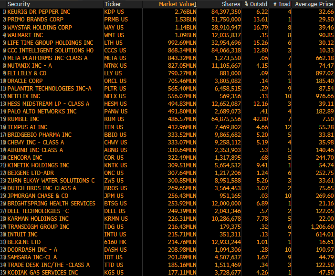The height and width of the screenshot is (276, 335).
Task: Select CHEWY INC - CLASS A
Action: pos(36,143)
